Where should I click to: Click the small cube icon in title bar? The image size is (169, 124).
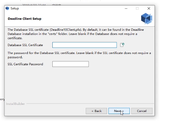click(x=7, y=9)
